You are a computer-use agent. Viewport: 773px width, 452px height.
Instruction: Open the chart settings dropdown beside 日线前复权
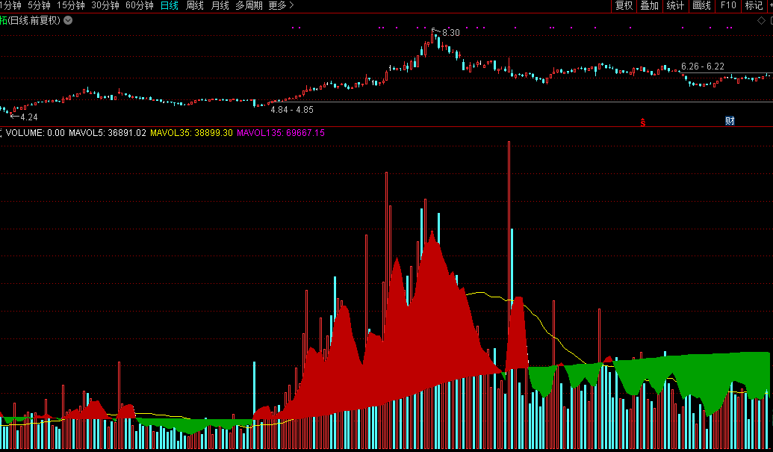pos(68,20)
